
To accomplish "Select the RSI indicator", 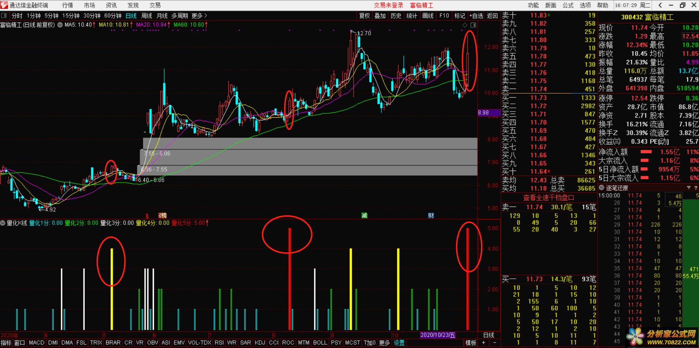I will tap(219, 343).
